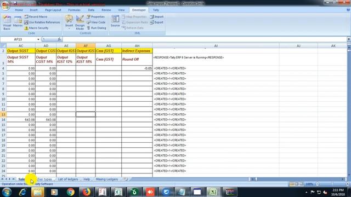Click the vertical scrollbar down arrow
Image resolution: width=351 pixels, height=197 pixels.
click(349, 175)
